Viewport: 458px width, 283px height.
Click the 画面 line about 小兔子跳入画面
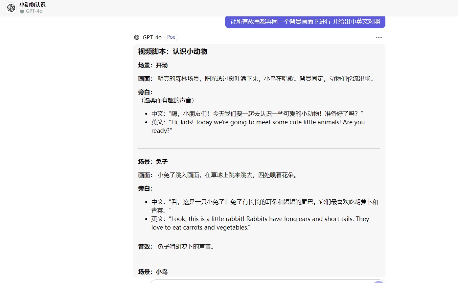point(218,175)
